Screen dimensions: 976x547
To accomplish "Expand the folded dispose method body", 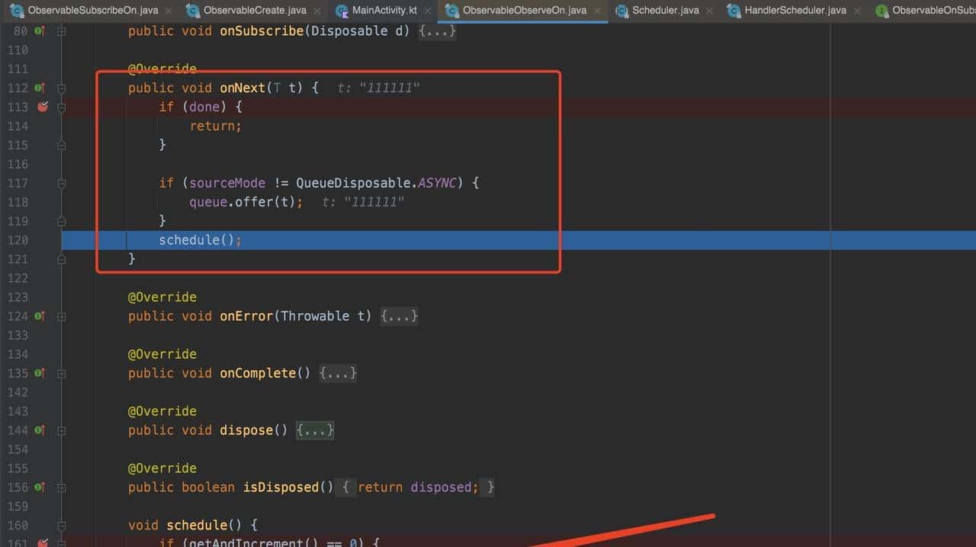I will pyautogui.click(x=315, y=430).
